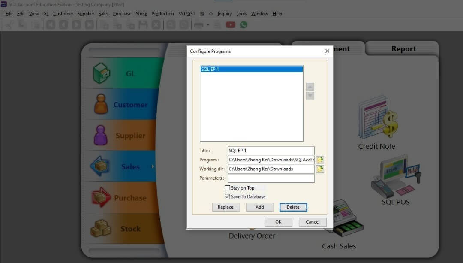This screenshot has width=463, height=263.
Task: Select 'SQL EP 1' in programs list
Action: tap(251, 69)
